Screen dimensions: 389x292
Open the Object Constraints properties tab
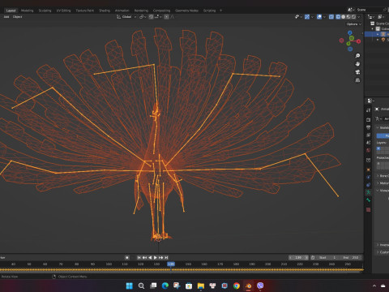click(x=369, y=185)
